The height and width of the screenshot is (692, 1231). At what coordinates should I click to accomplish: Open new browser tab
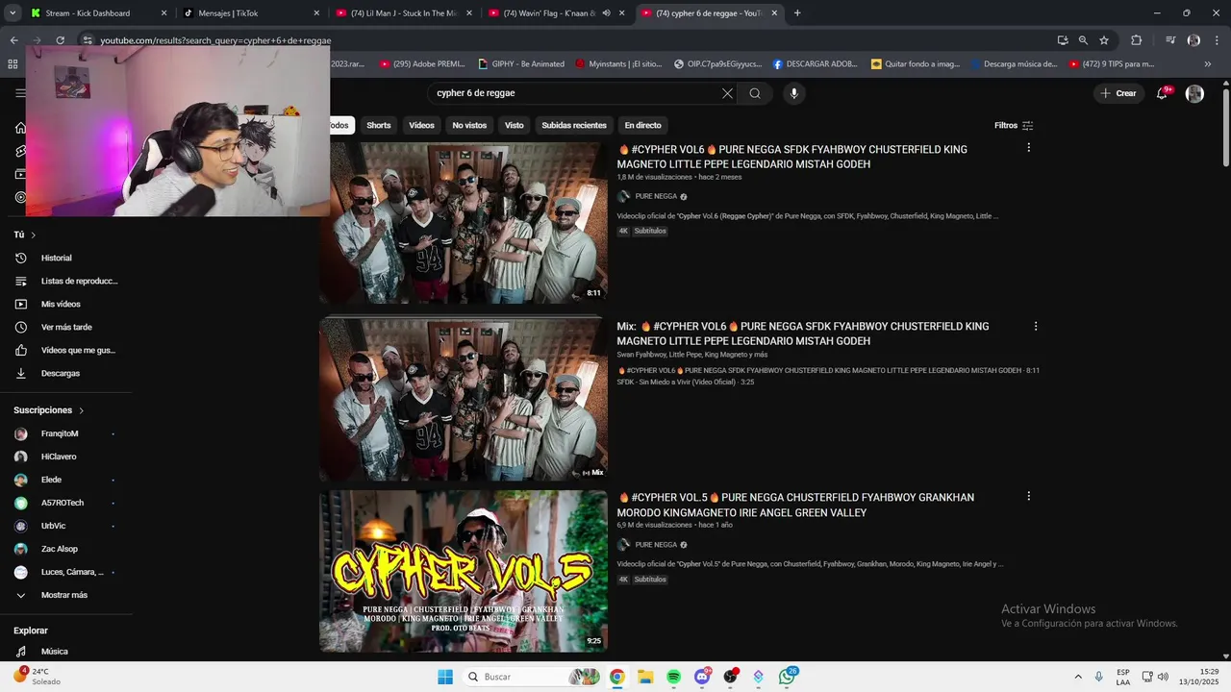coord(797,13)
